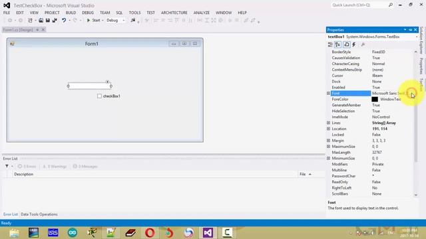Open the EDIT menu

[x=20, y=13]
